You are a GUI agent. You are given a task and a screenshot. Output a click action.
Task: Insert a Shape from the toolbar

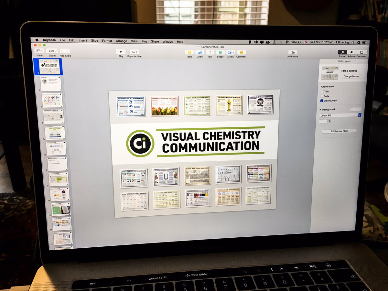tap(220, 52)
